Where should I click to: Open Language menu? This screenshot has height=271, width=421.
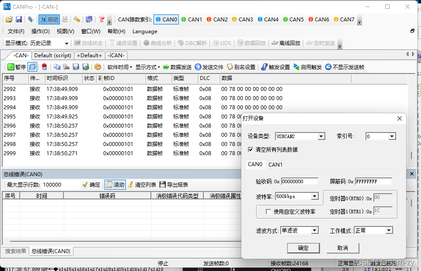click(145, 31)
